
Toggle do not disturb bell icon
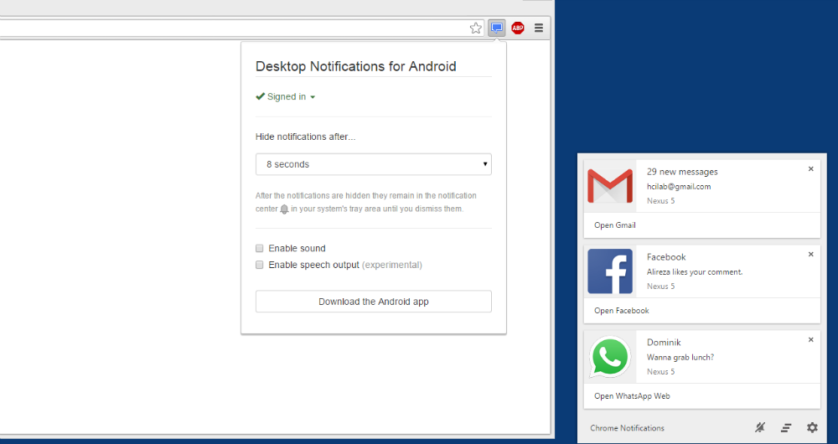pyautogui.click(x=759, y=427)
